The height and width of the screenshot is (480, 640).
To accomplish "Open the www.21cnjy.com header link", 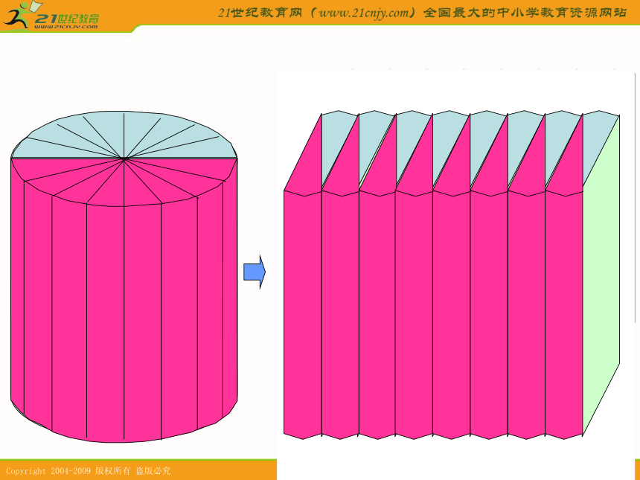I will 364,13.
